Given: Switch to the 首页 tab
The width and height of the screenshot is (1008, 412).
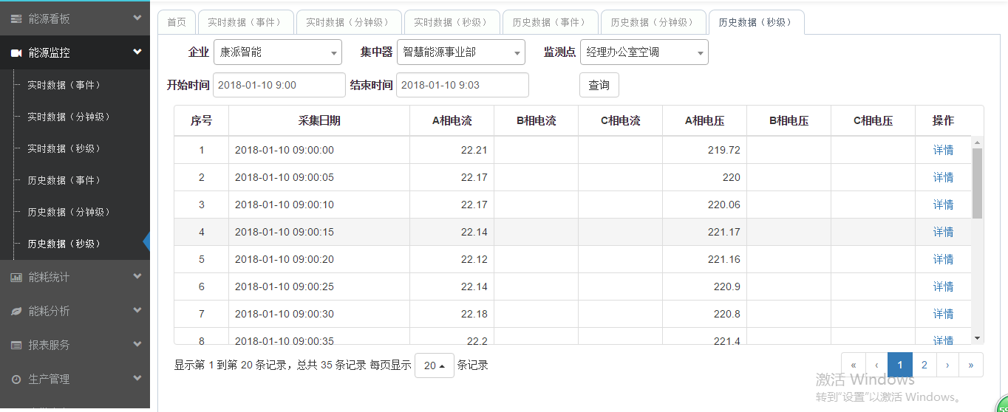Looking at the screenshot, I should (x=177, y=22).
